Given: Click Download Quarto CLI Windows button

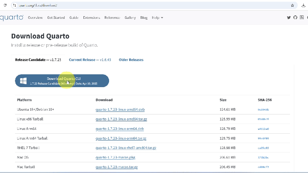Looking at the screenshot, I should (62, 81).
